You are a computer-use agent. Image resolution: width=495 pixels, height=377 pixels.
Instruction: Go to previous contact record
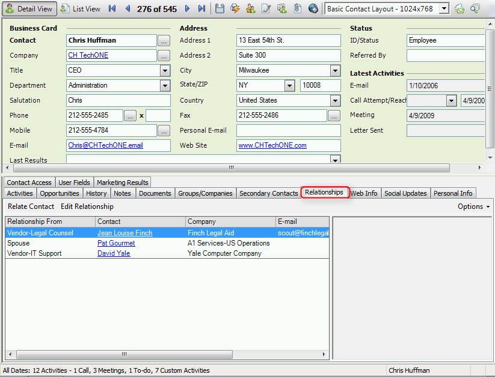pyautogui.click(x=128, y=9)
